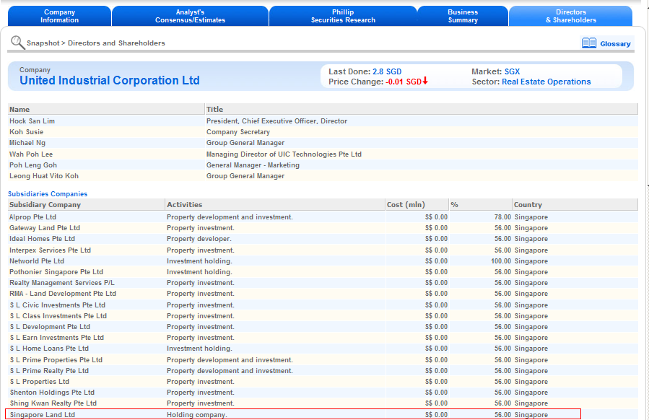Screen dimensions: 649x420
Task: Click the name Leong Huat Vito Koh
Action: click(44, 176)
